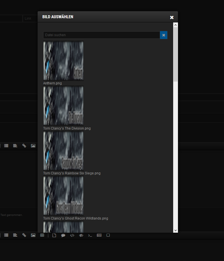224x261 pixels.
Task: Click the newspaper article icon
Action: pos(99,235)
